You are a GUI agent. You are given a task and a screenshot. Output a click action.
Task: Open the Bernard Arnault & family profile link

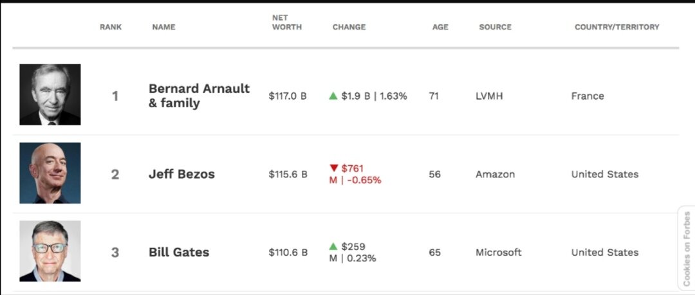[x=199, y=96]
